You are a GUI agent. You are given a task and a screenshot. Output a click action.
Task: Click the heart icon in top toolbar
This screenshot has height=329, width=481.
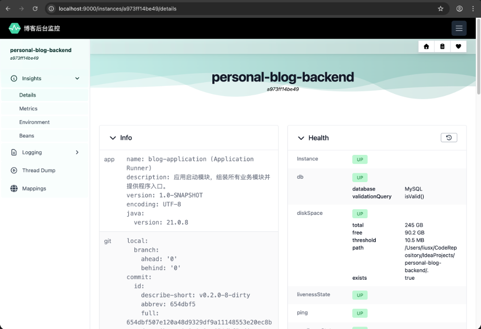[458, 46]
